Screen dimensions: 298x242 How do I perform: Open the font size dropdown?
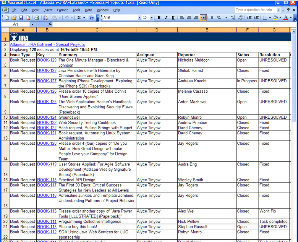pos(152,18)
